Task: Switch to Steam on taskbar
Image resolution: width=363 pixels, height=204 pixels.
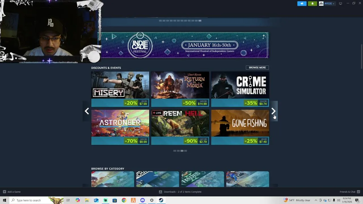Action: pos(161,200)
